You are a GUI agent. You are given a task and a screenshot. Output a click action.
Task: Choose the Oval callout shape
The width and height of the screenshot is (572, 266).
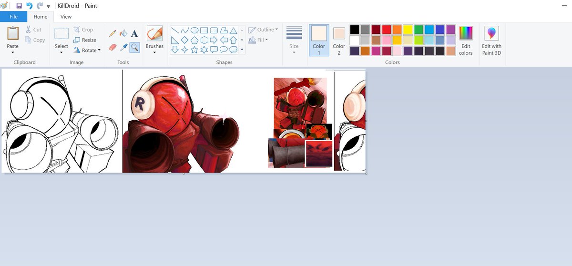click(x=224, y=49)
